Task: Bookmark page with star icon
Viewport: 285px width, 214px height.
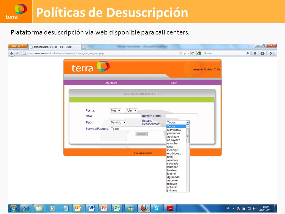Action: click(181, 53)
